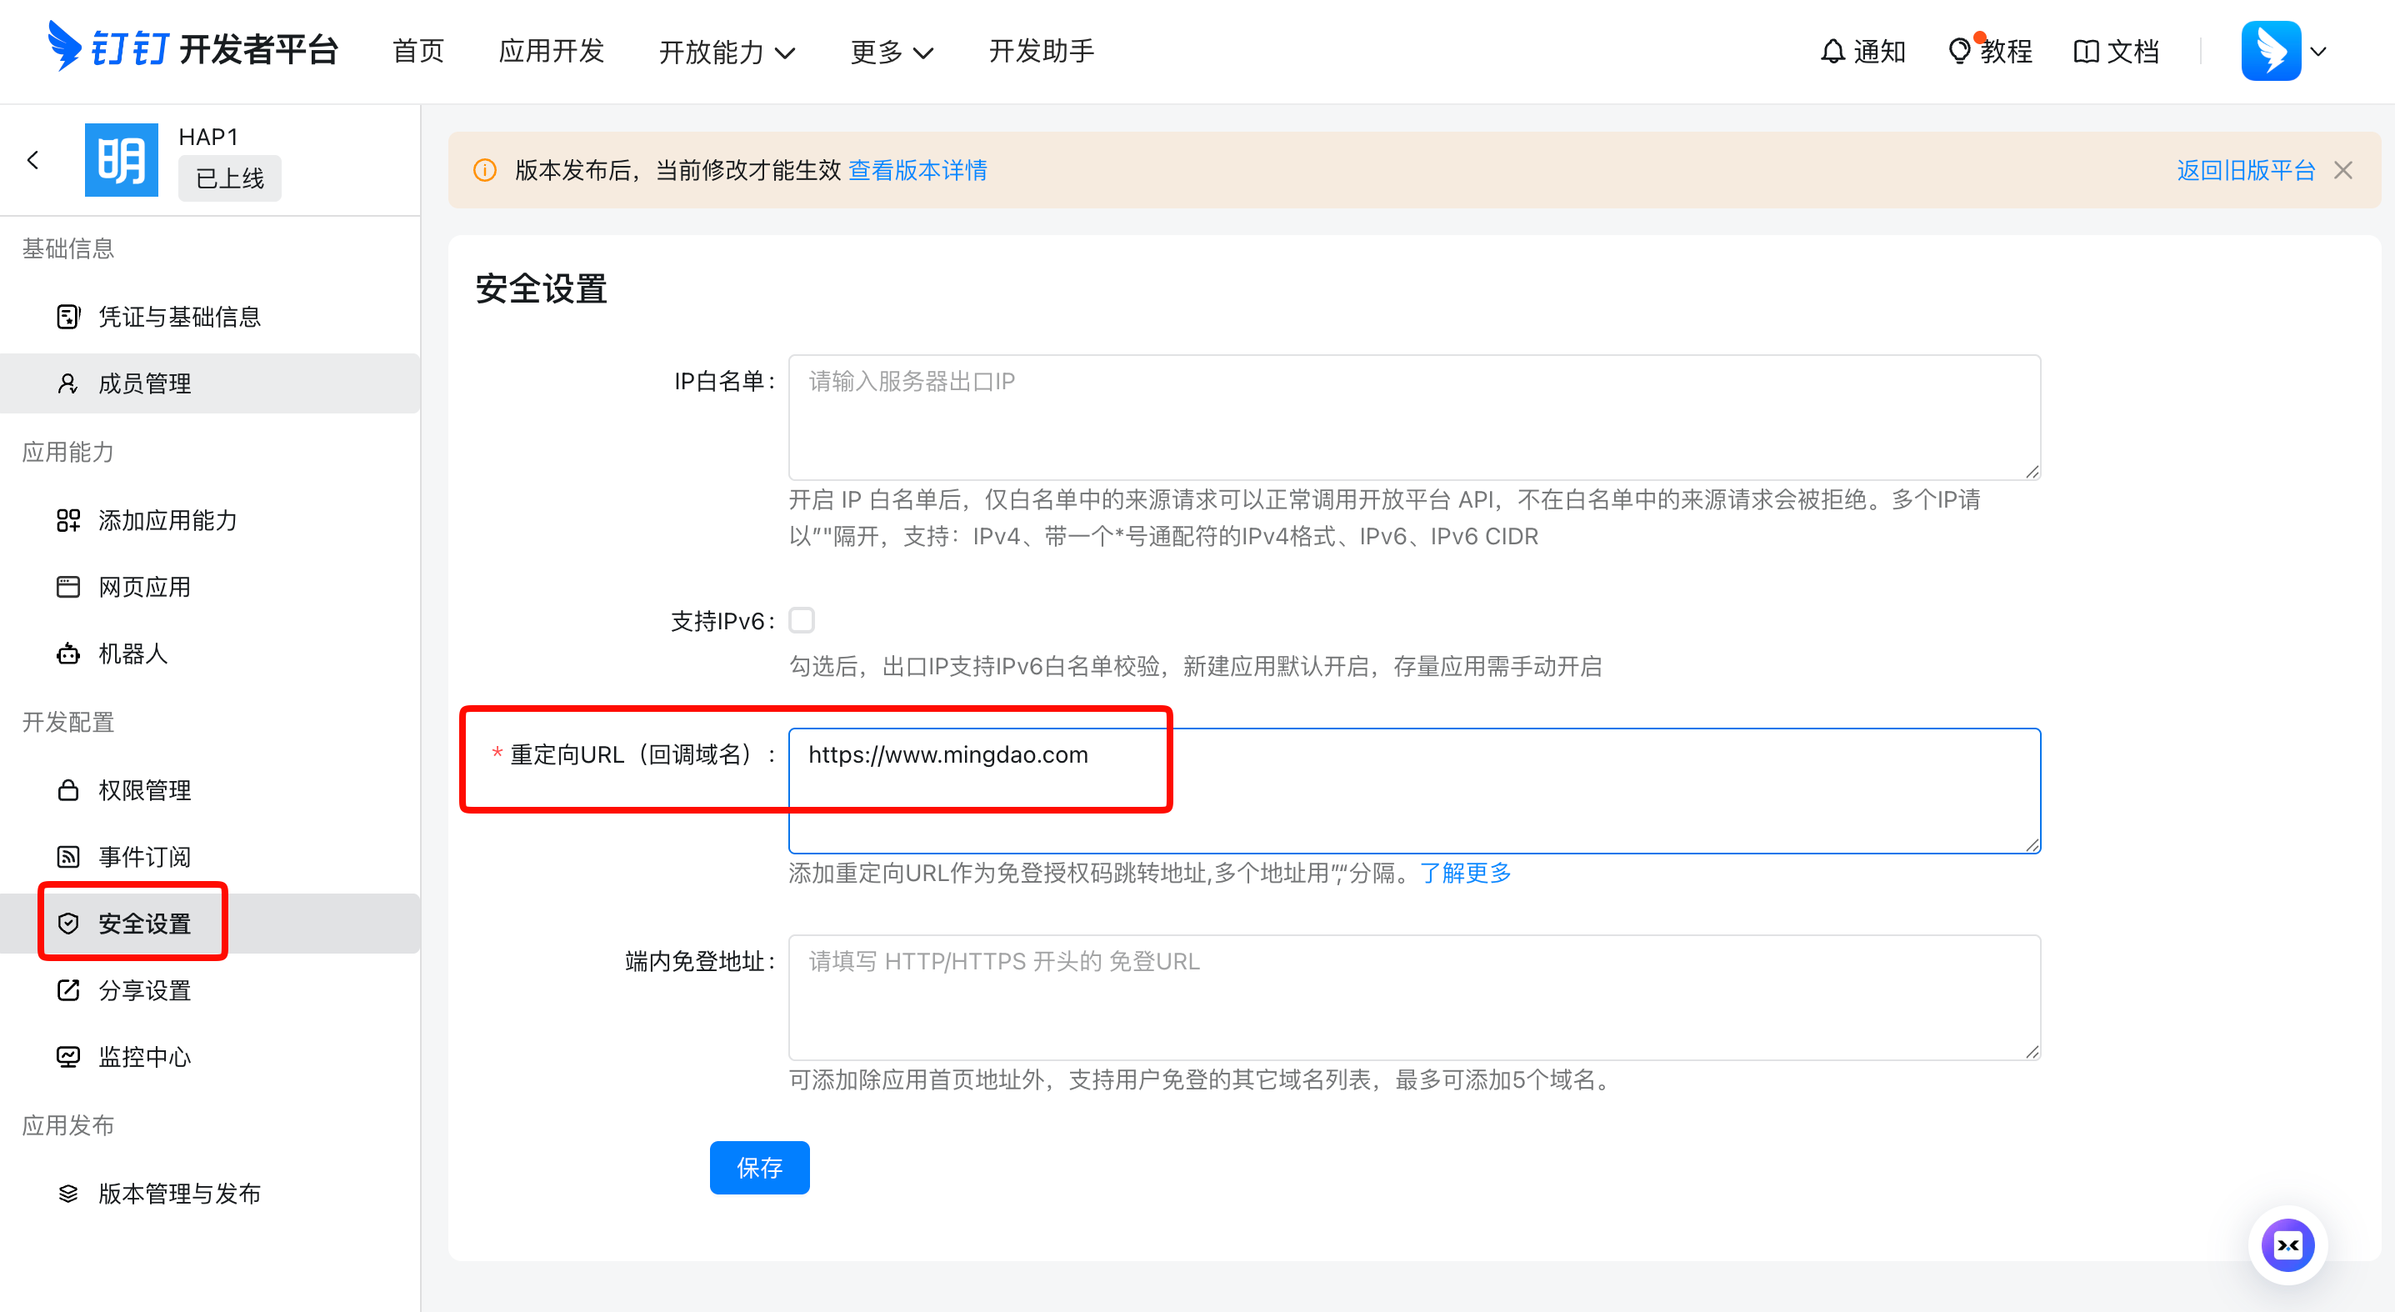Open the 查看版本详情 link
The image size is (2395, 1312).
pos(917,170)
